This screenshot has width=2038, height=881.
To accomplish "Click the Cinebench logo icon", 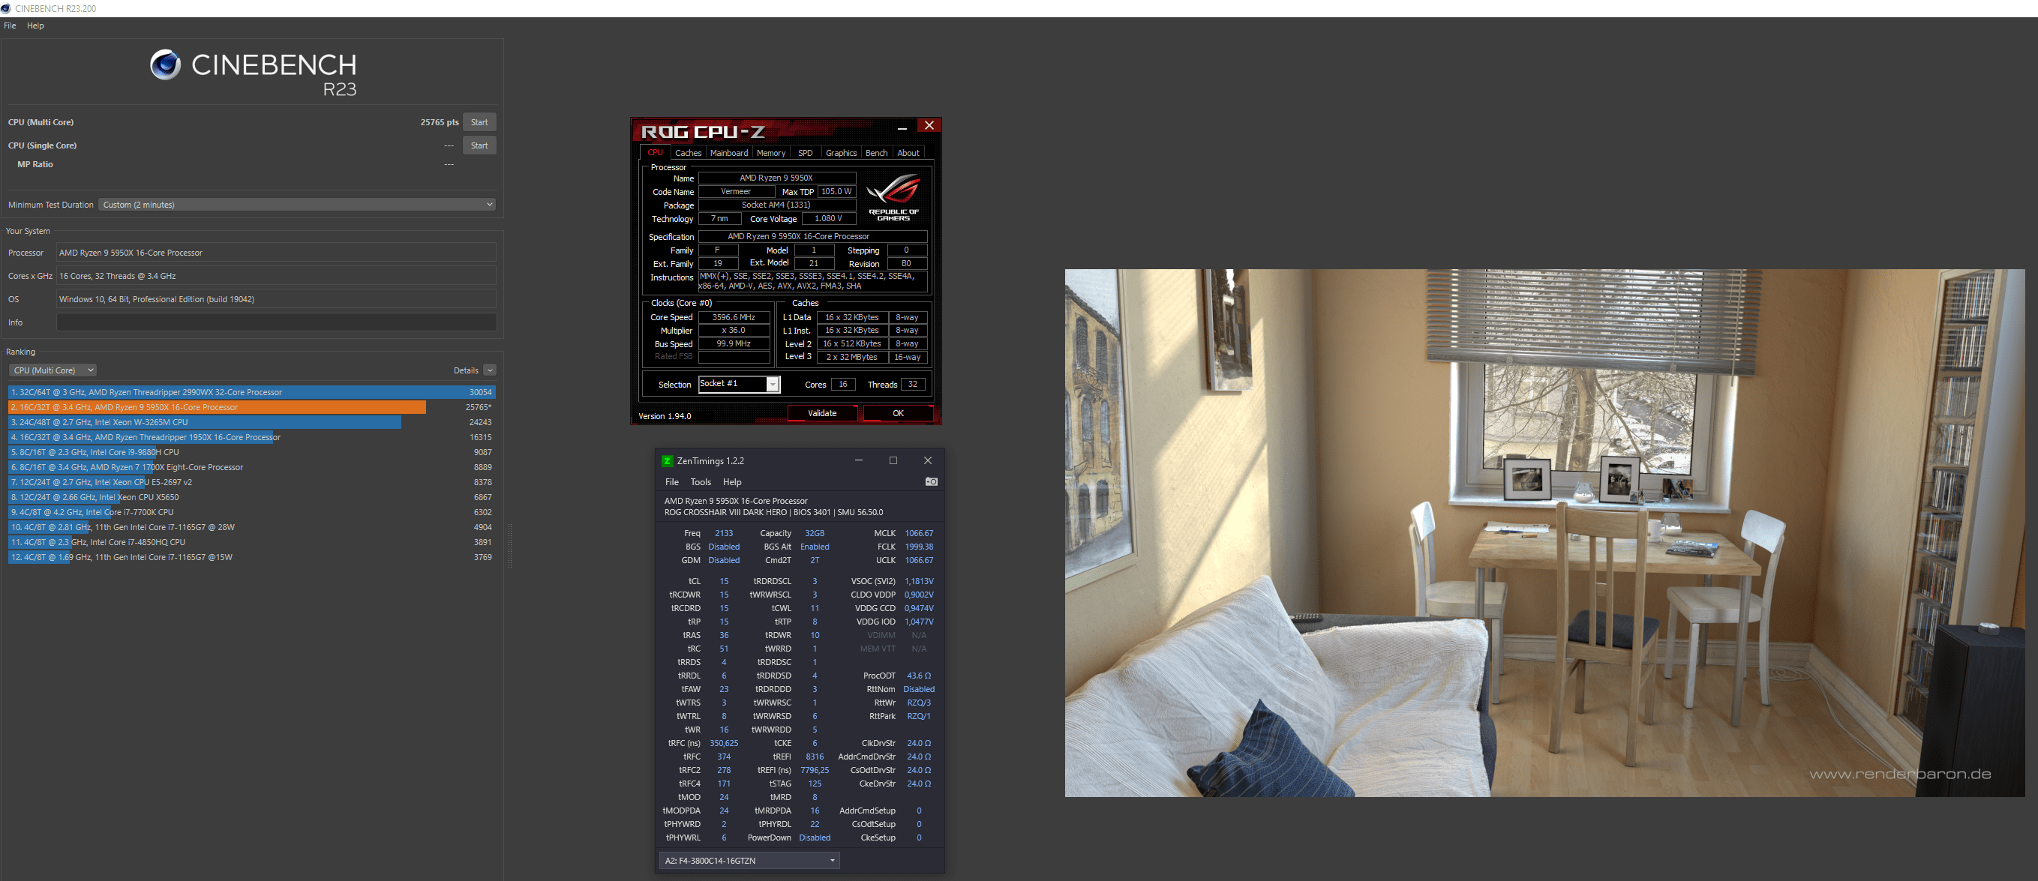I will coord(165,64).
